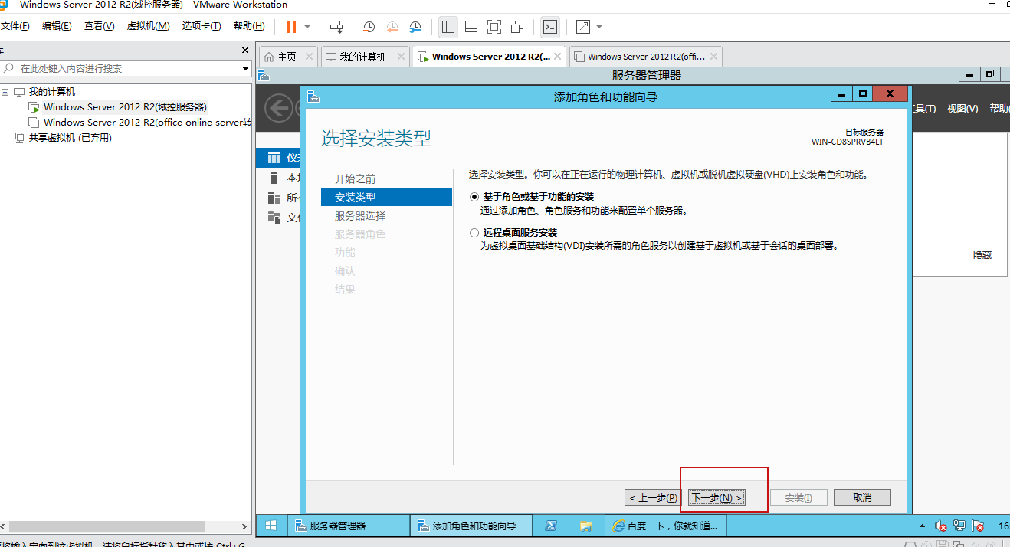This screenshot has width=1010, height=547.
Task: Click the Action Center flag tray icon
Action: pyautogui.click(x=978, y=526)
